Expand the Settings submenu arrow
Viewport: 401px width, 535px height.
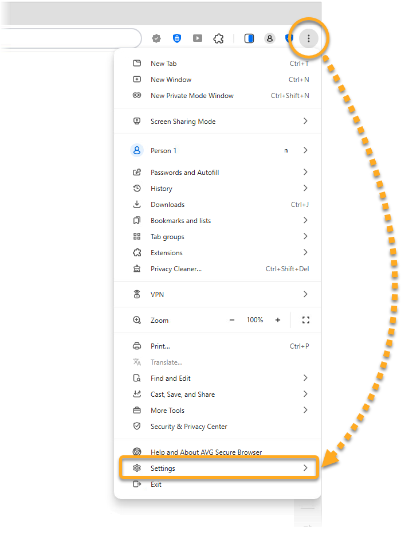point(305,468)
